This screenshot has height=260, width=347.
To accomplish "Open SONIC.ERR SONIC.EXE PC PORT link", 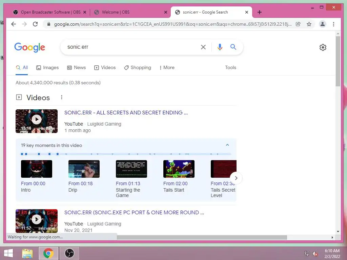I will click(x=134, y=213).
